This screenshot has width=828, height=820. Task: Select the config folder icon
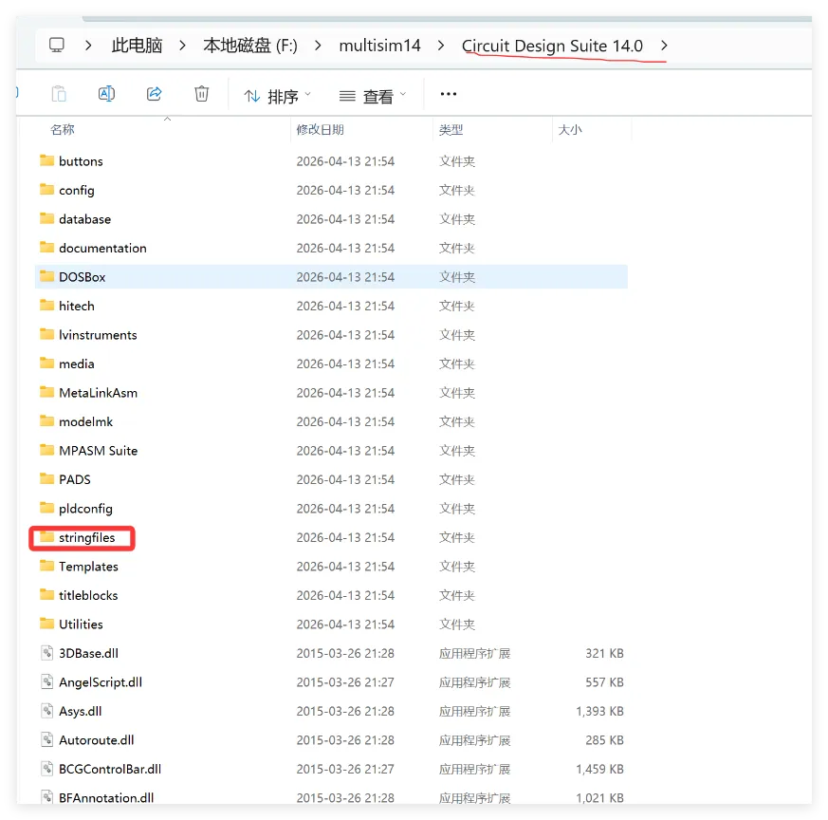pyautogui.click(x=47, y=189)
